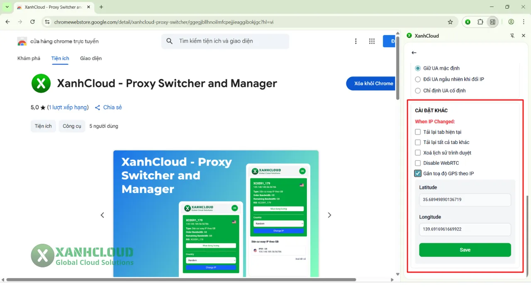Show previous screenshot in carousel

pyautogui.click(x=102, y=215)
